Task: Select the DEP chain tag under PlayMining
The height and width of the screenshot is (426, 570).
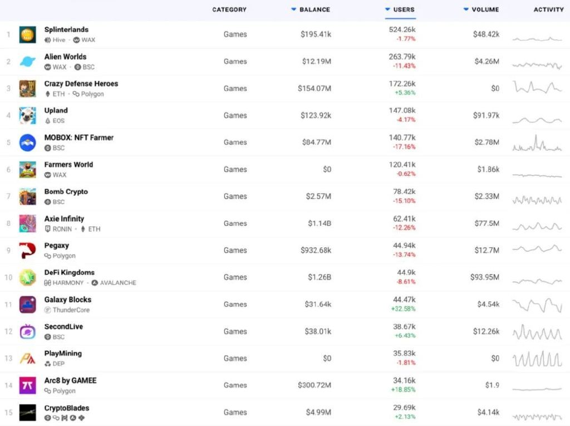Action: point(55,364)
